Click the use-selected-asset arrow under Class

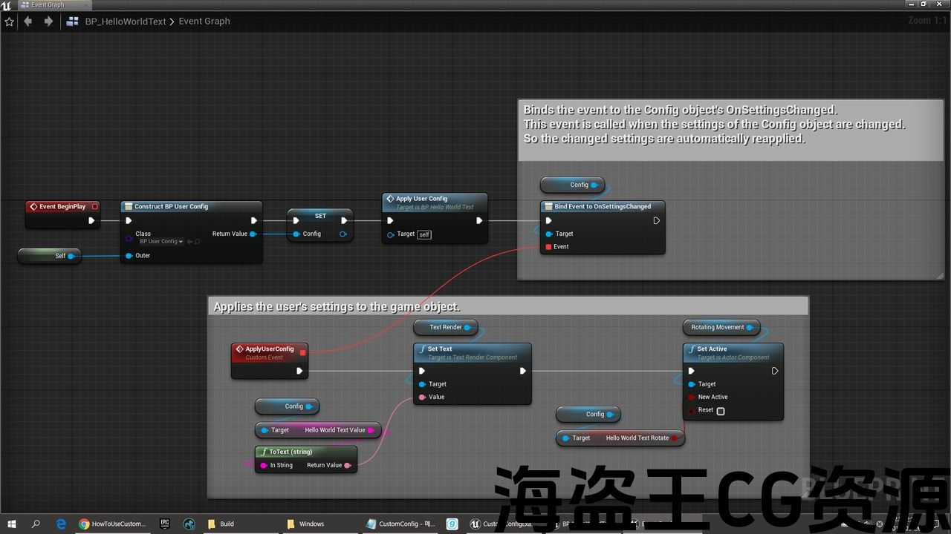click(x=189, y=242)
